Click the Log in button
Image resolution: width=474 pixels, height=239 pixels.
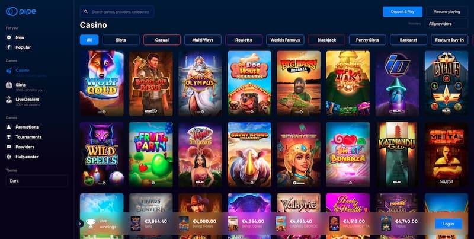pyautogui.click(x=449, y=224)
